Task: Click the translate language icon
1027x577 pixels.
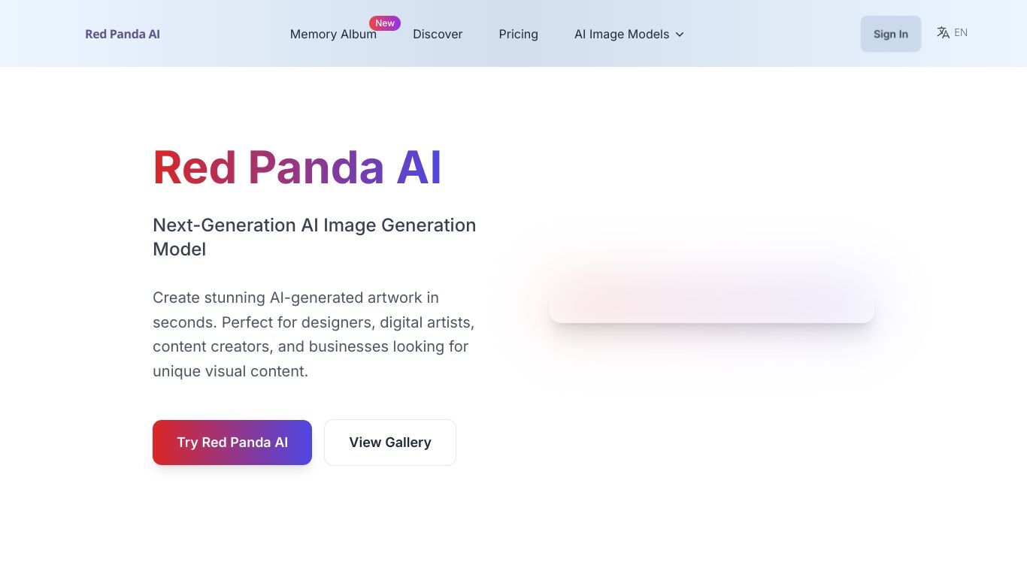Action: coord(943,32)
